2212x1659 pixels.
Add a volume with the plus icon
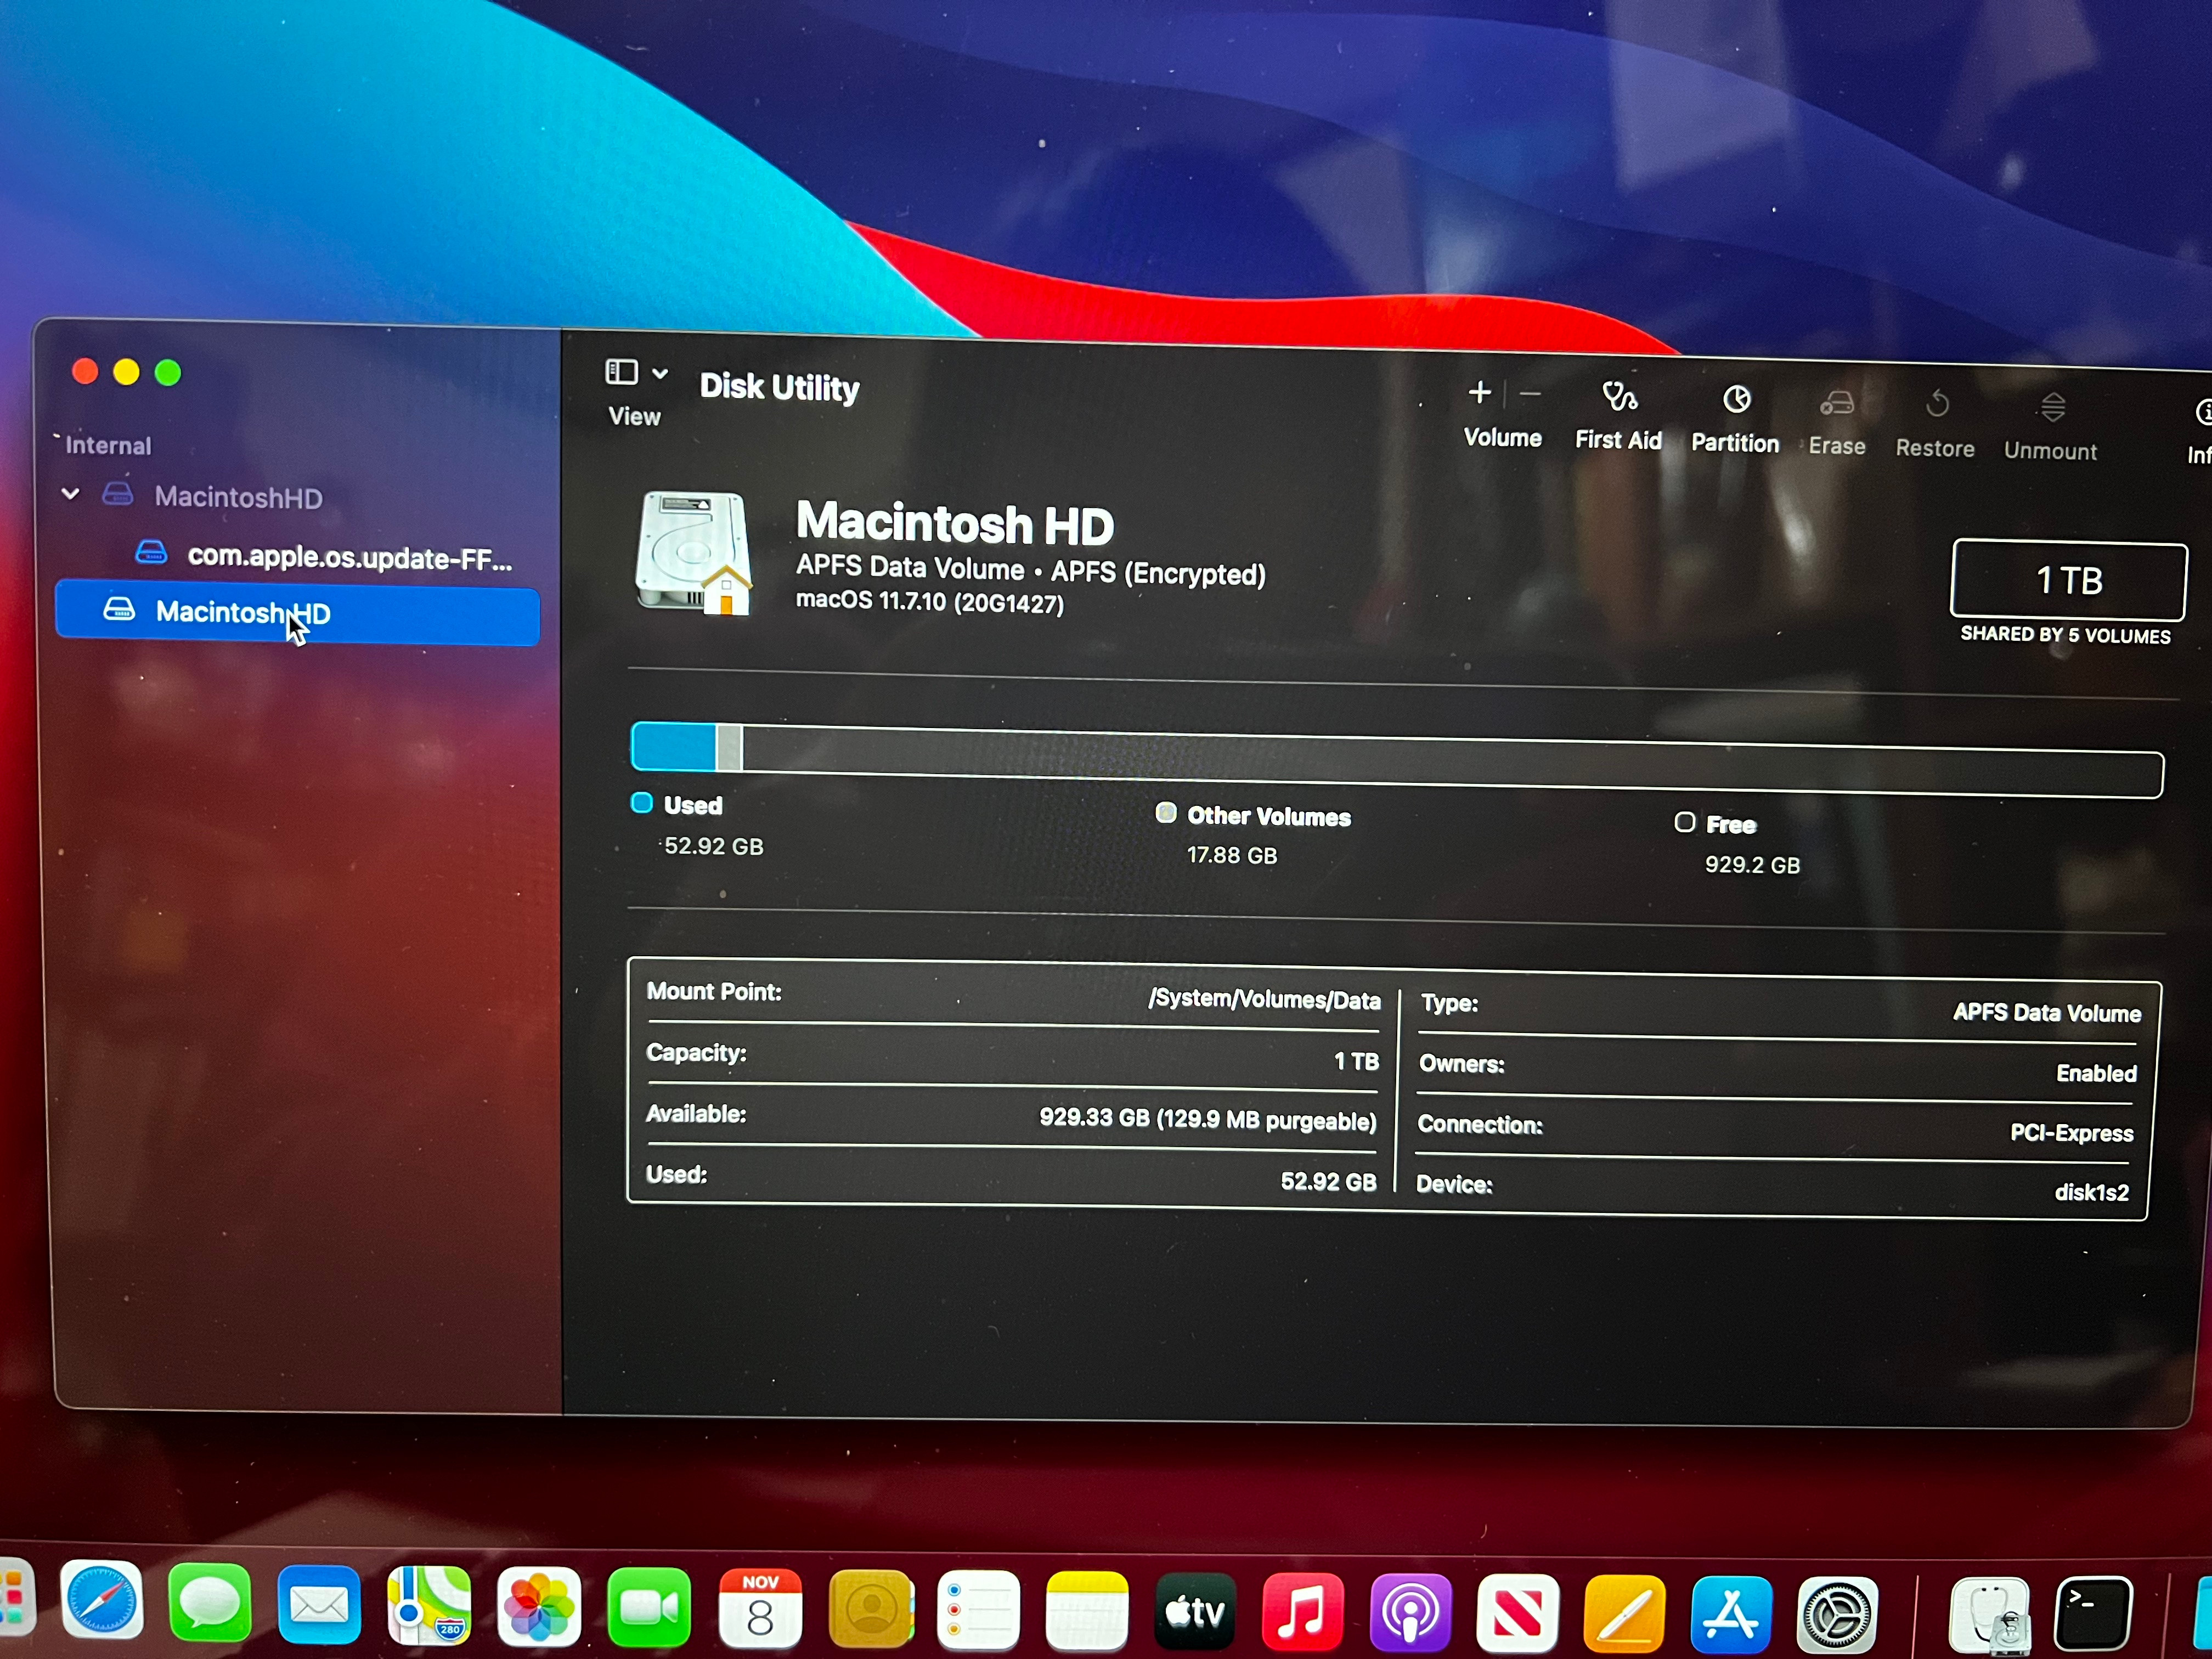[1479, 392]
